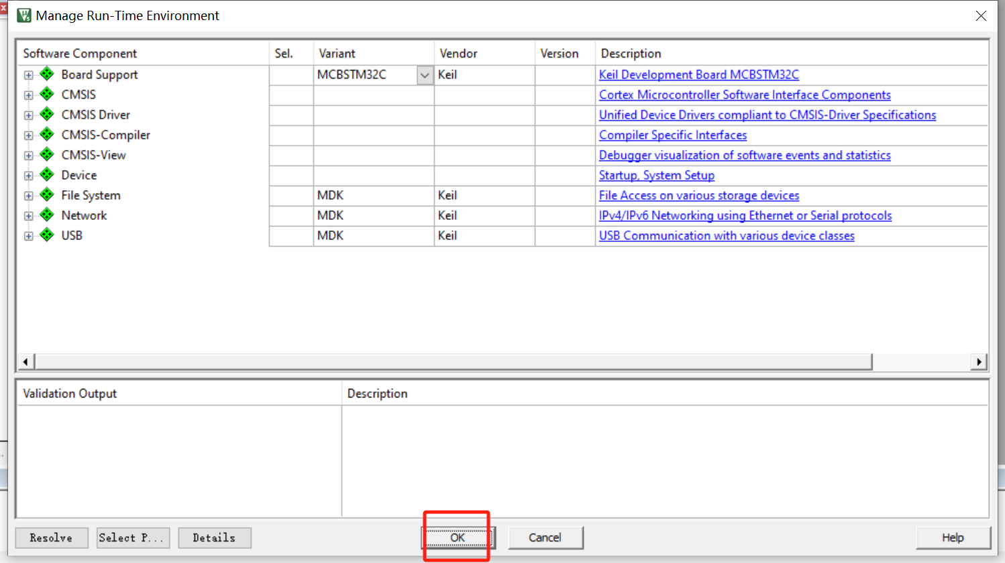1005x563 pixels.
Task: Click the Variant column header
Action: [374, 54]
